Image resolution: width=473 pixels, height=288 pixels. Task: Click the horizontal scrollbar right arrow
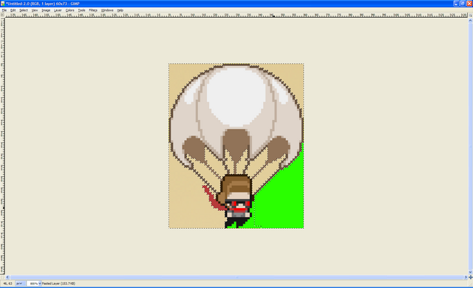point(466,277)
